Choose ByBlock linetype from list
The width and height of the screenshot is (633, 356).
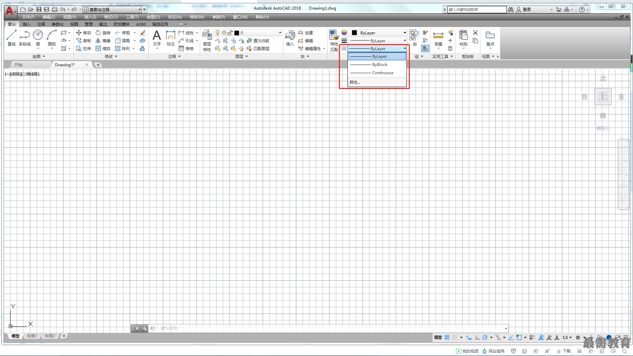pos(377,65)
